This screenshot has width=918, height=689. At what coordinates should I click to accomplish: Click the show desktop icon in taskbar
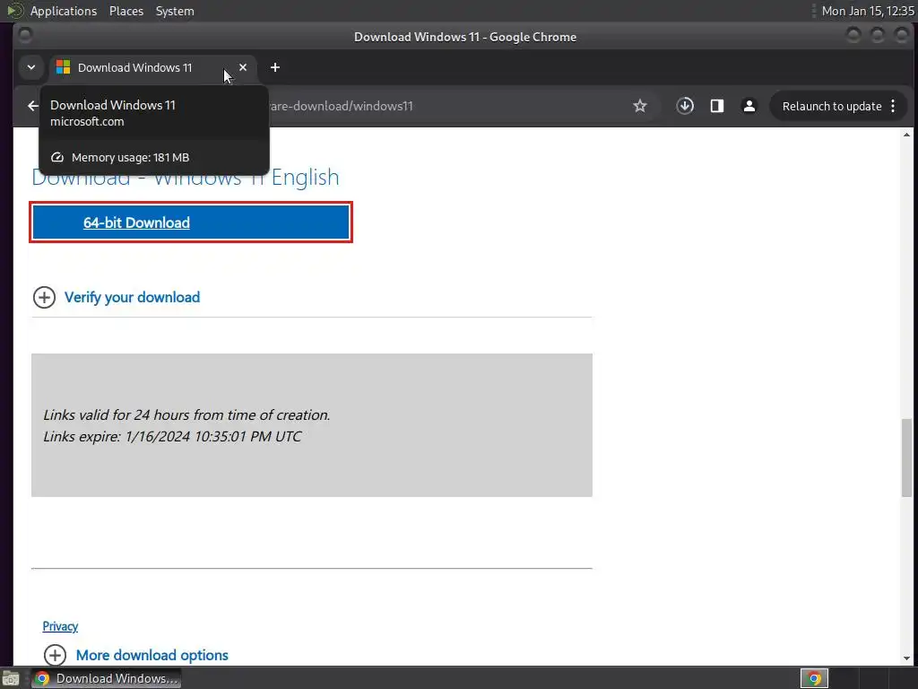(11, 678)
